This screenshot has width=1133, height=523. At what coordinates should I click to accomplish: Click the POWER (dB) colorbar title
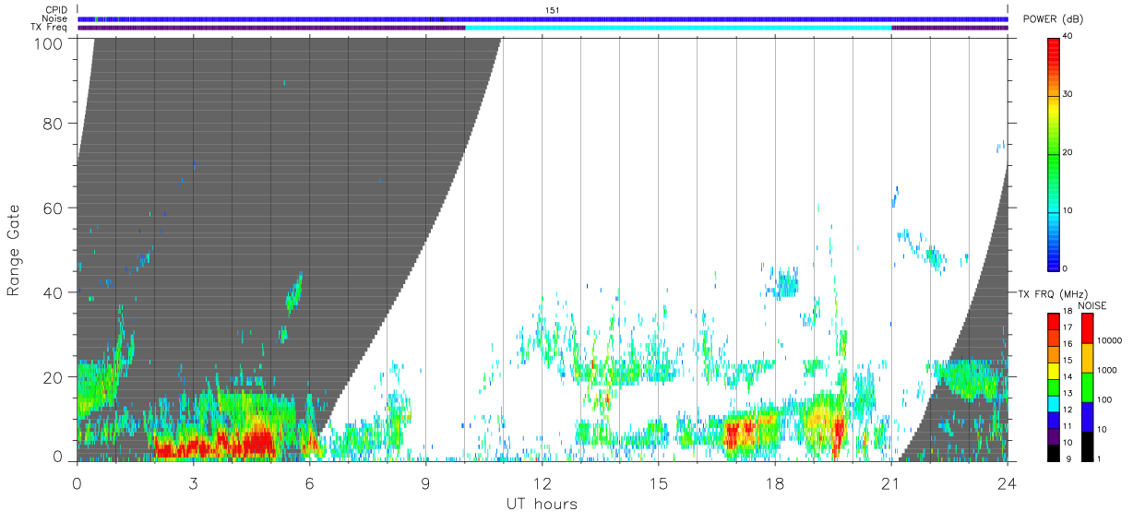(x=1052, y=19)
